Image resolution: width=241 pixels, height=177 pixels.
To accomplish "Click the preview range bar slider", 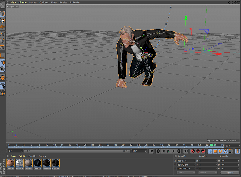I will (x=77, y=151).
